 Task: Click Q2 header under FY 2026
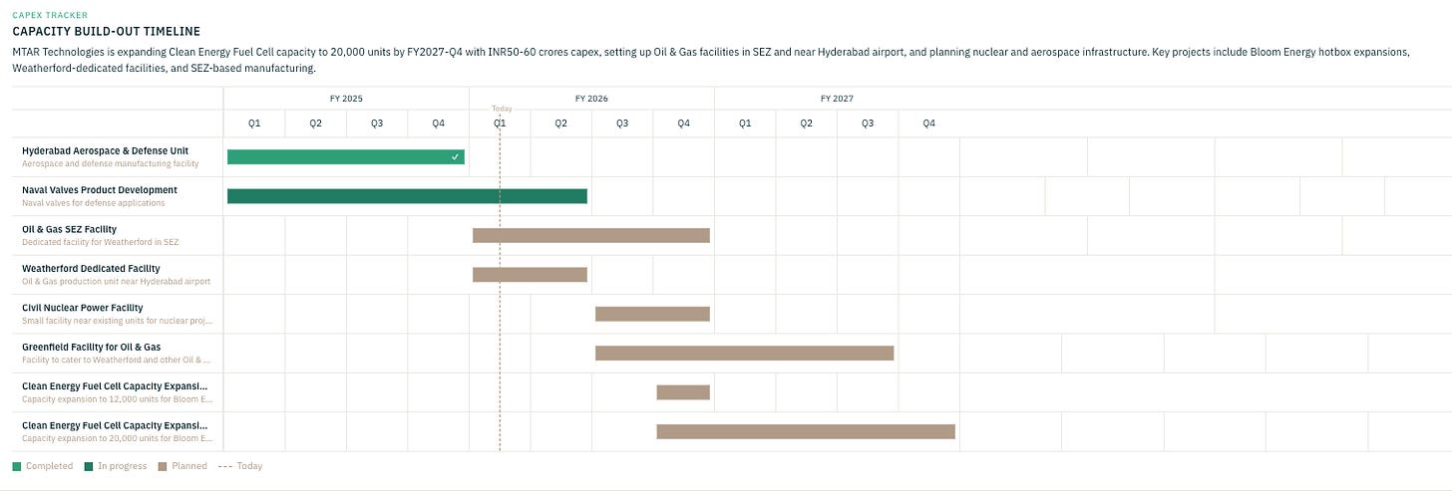click(560, 123)
